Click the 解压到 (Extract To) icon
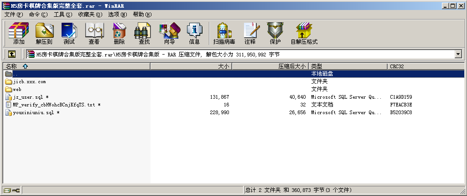The image size is (467, 196). click(x=44, y=33)
